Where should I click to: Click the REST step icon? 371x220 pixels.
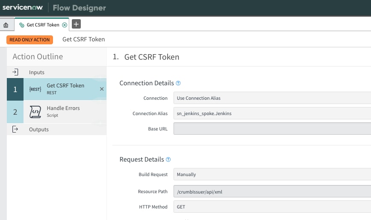click(35, 89)
